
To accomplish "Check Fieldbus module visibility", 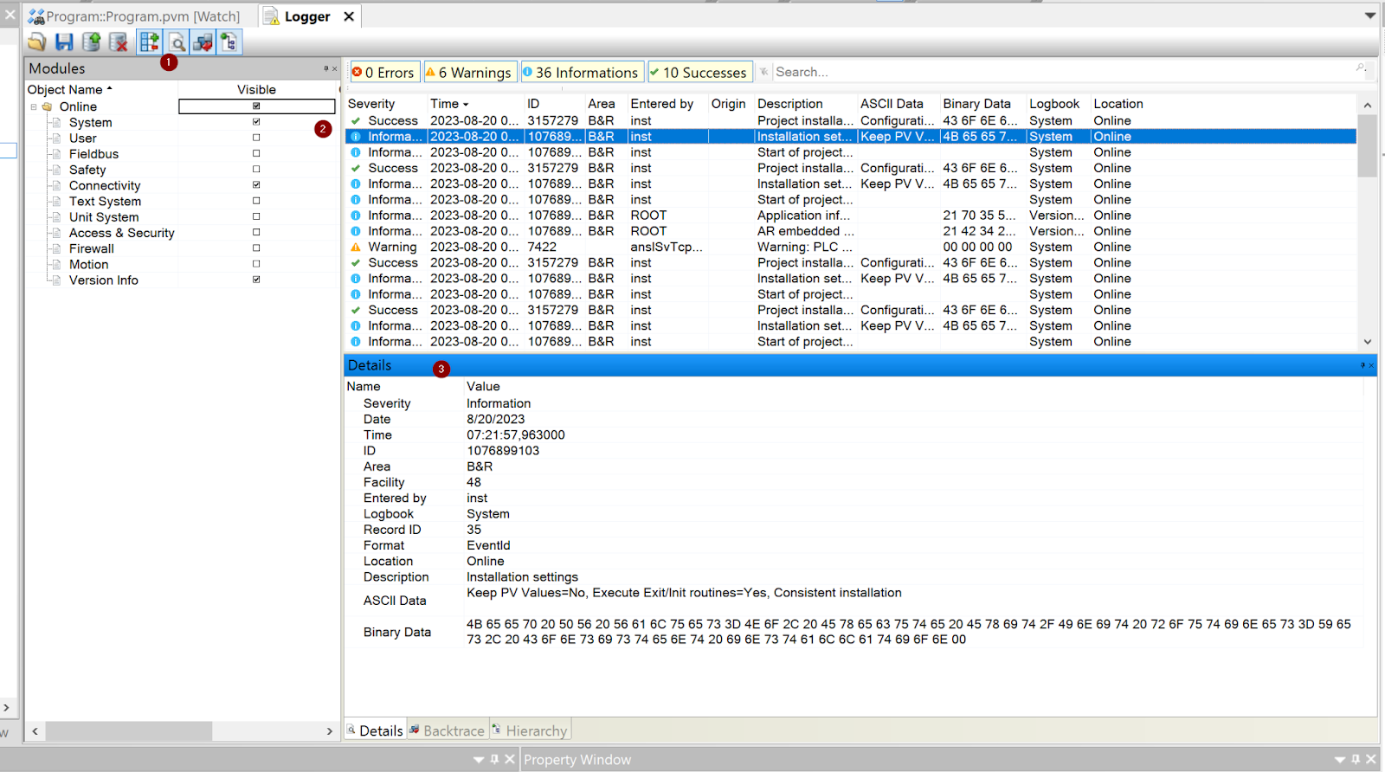I will click(x=256, y=153).
